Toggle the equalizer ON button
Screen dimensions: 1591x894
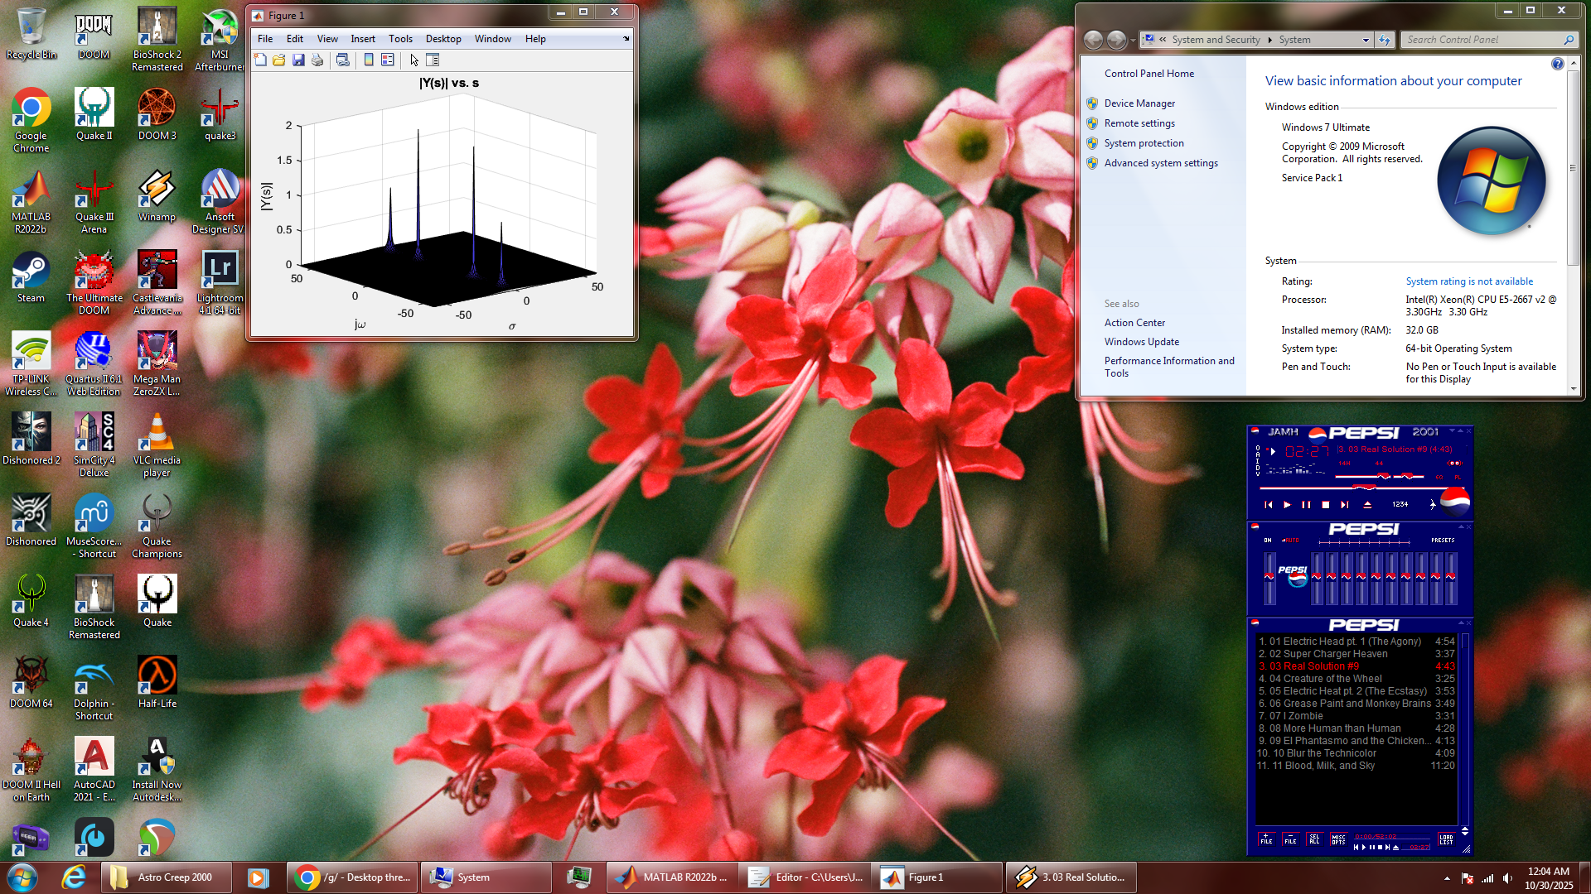click(x=1268, y=541)
